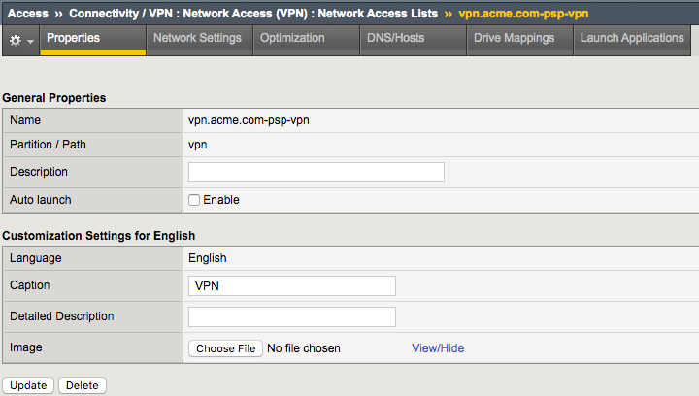Focus the Caption field containing VPN

[292, 285]
